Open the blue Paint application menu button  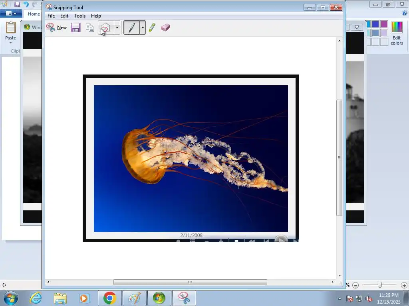click(11, 14)
